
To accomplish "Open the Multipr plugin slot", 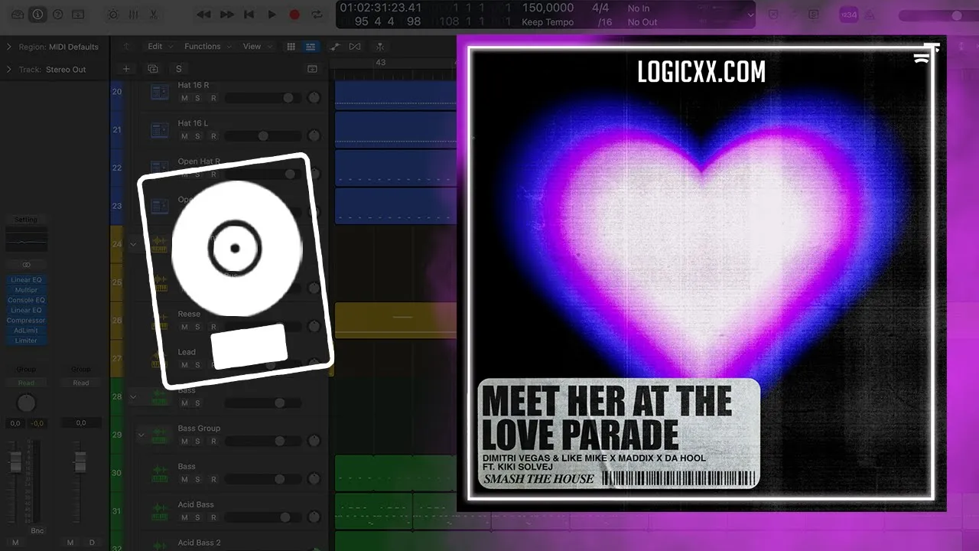I will pyautogui.click(x=26, y=290).
